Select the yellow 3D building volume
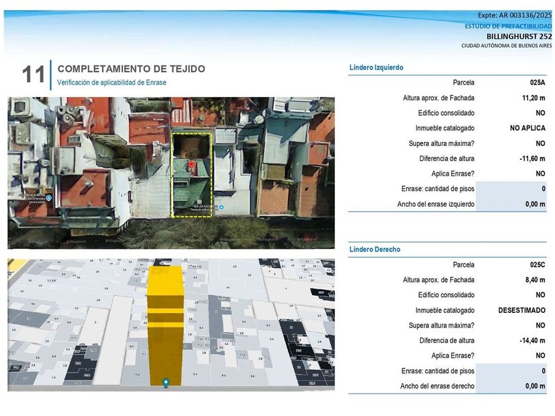555x416 pixels. click(x=165, y=325)
